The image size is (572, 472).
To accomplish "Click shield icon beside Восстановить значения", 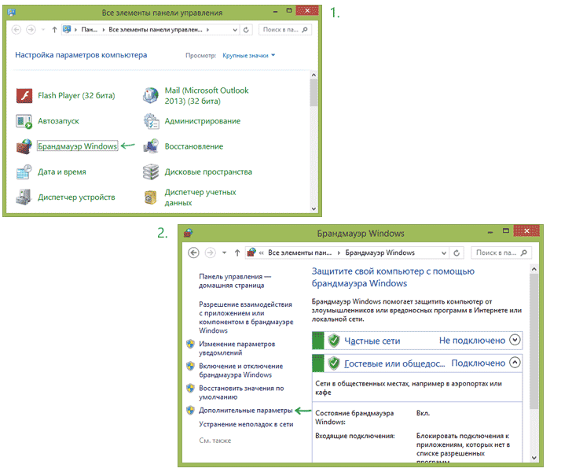I will point(190,389).
